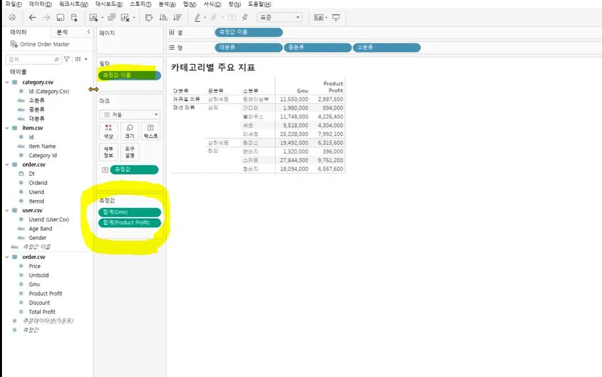Create a new worksheet from the toolbar
Image resolution: width=602 pixels, height=377 pixels.
click(93, 17)
